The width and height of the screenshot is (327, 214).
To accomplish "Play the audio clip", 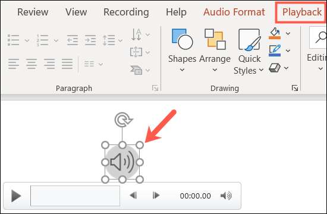I will click(16, 196).
